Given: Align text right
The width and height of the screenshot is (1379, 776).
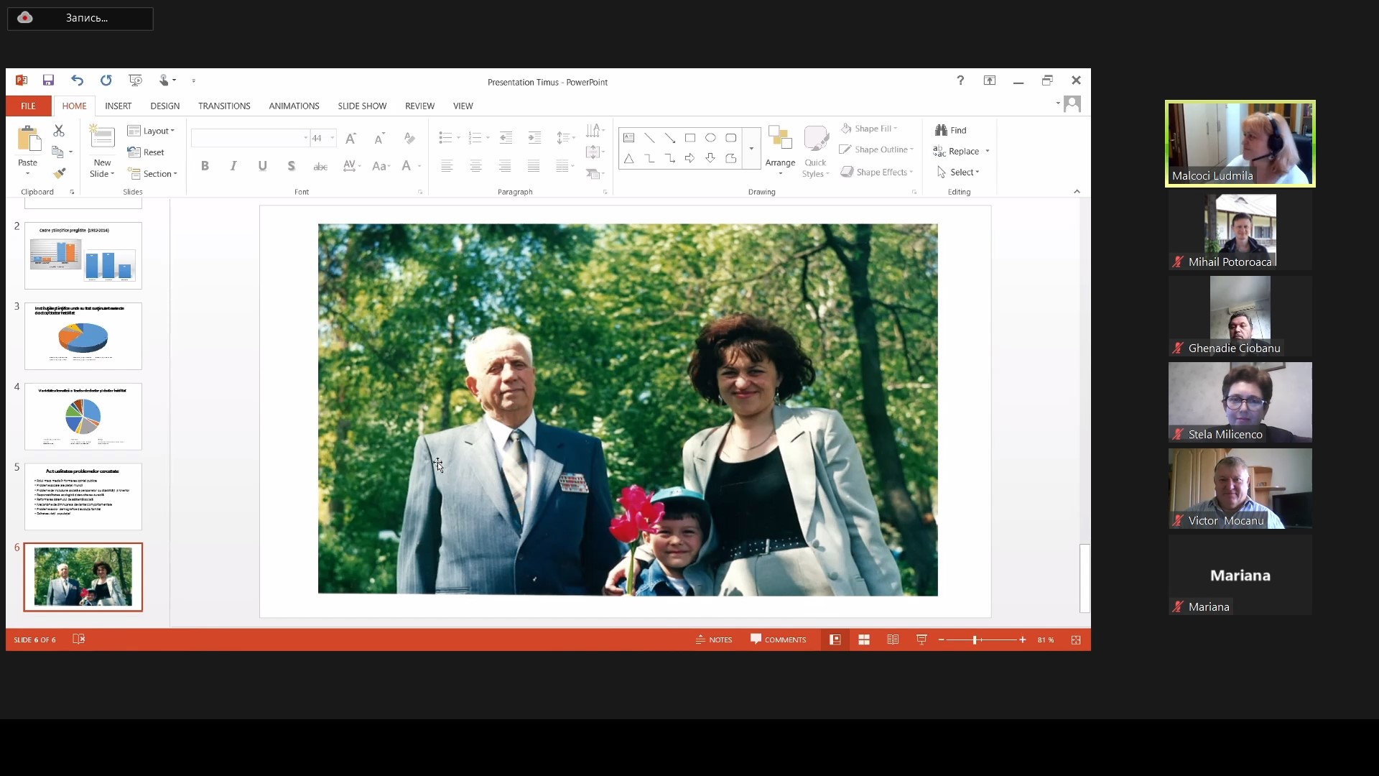Looking at the screenshot, I should coord(505,166).
